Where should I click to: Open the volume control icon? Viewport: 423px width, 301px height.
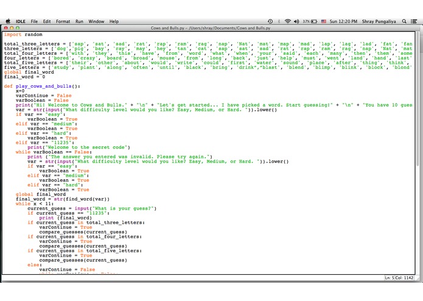[x=296, y=21]
